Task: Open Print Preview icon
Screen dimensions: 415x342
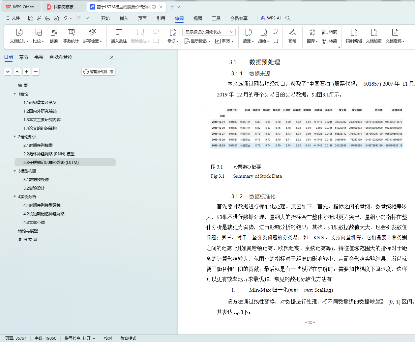Action: [x=56, y=18]
